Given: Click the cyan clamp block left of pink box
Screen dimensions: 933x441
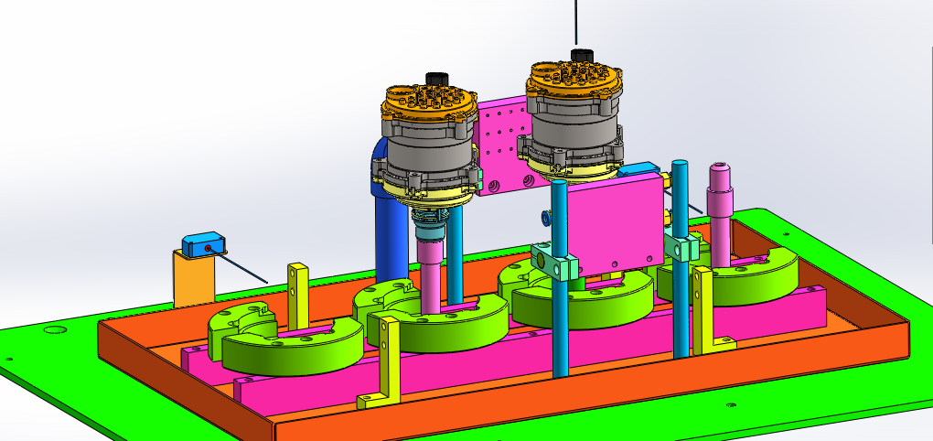Looking at the screenshot, I should click(554, 261).
